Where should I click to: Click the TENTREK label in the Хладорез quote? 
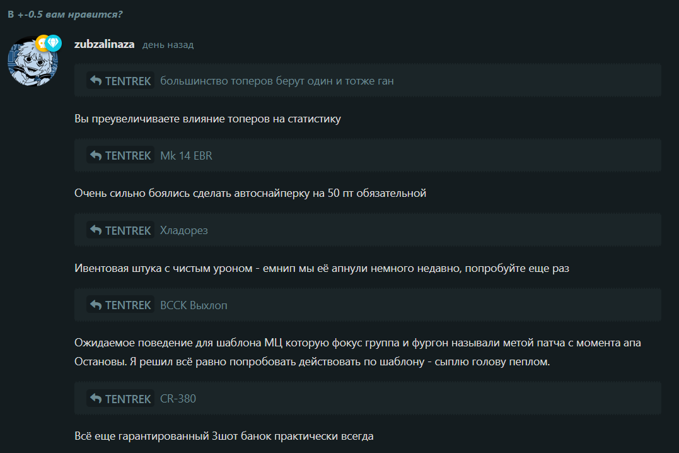point(128,231)
